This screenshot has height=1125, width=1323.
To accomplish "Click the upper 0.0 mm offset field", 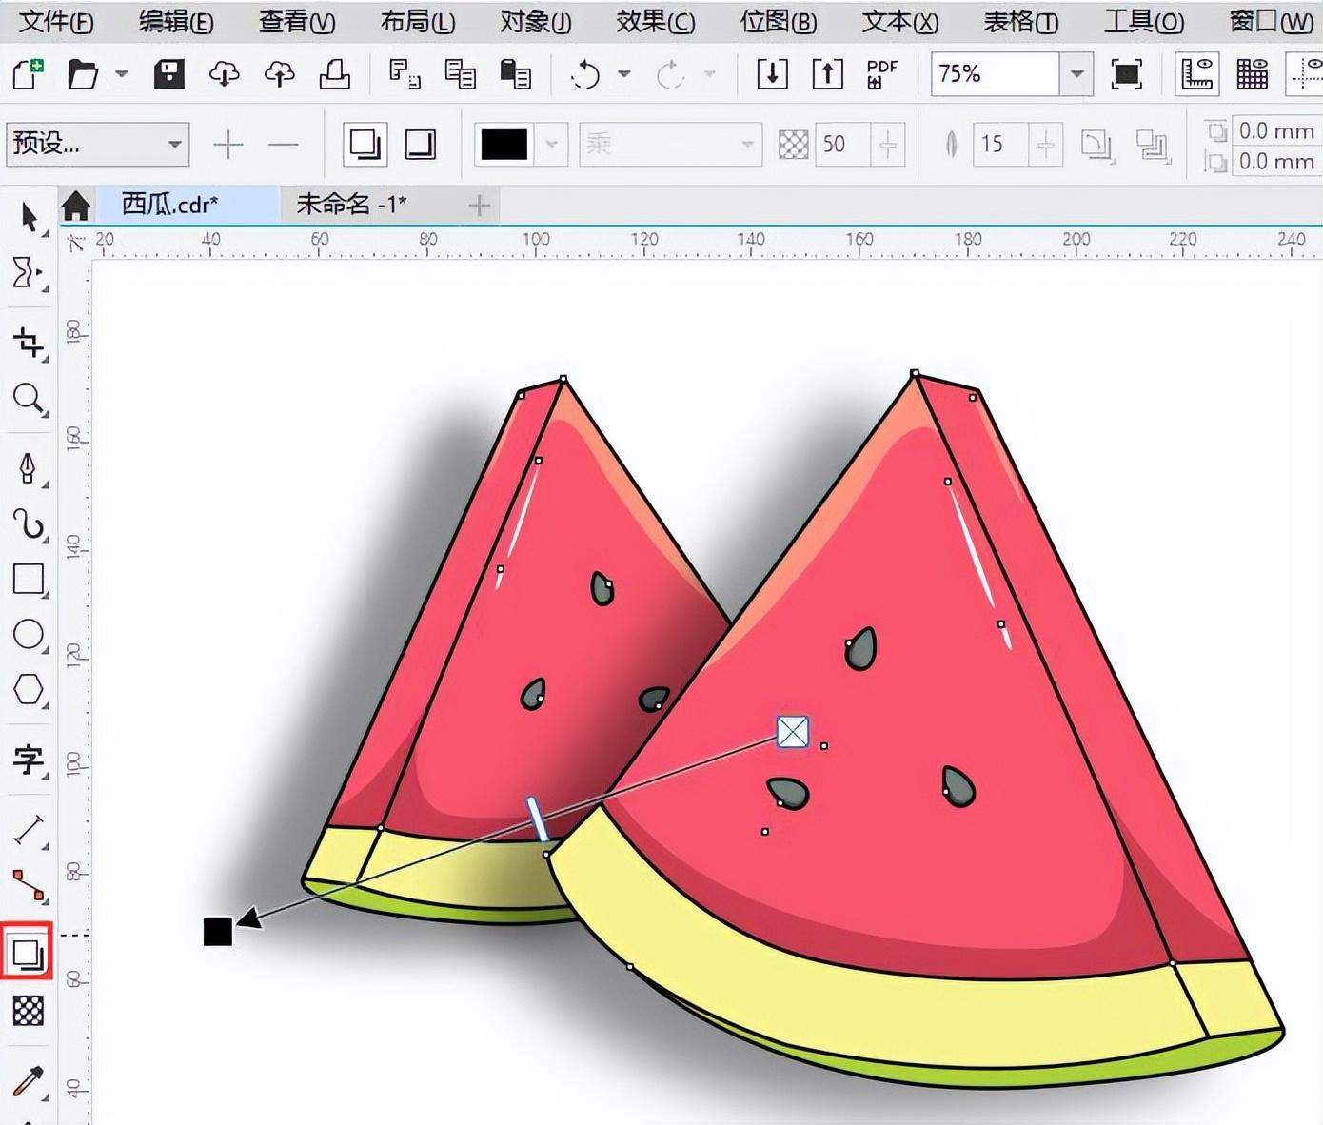I will (1276, 130).
